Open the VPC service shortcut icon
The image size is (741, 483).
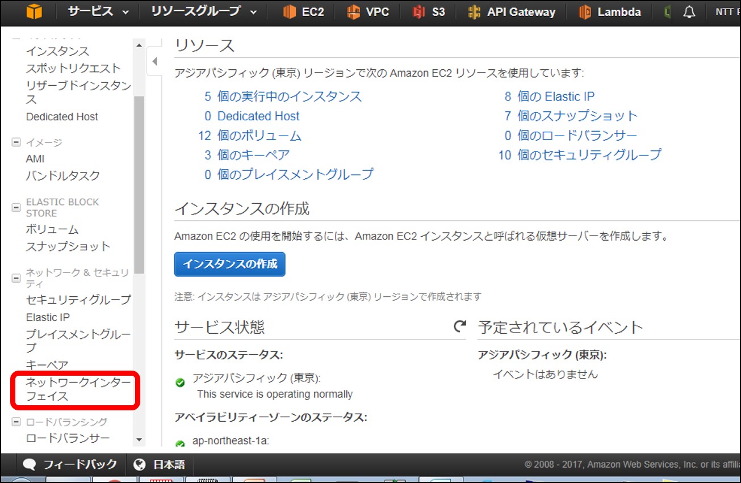click(x=353, y=12)
